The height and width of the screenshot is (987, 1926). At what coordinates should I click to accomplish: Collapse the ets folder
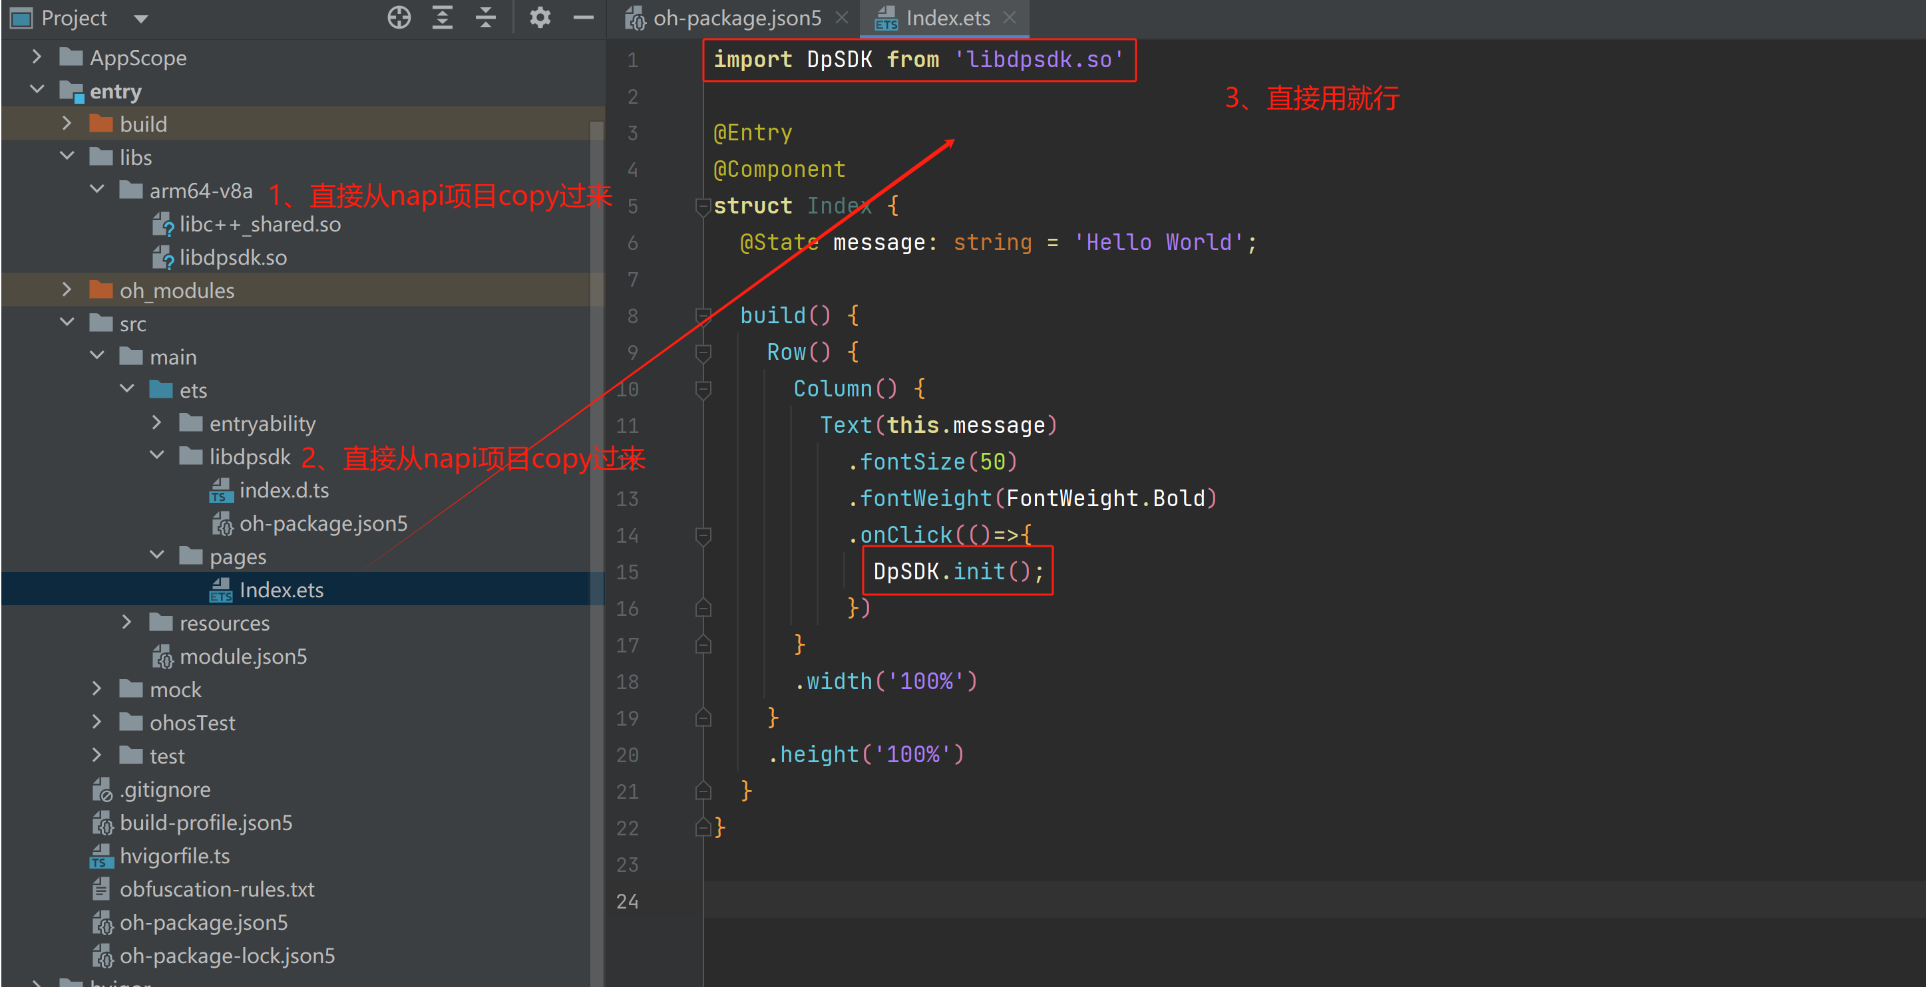[x=126, y=389]
